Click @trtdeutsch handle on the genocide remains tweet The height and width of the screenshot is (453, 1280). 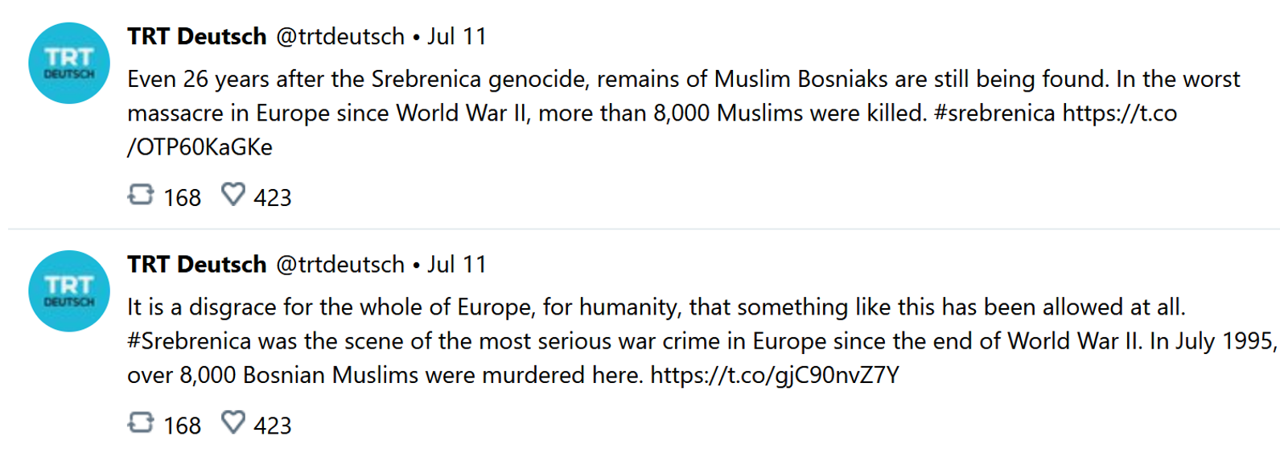(340, 36)
